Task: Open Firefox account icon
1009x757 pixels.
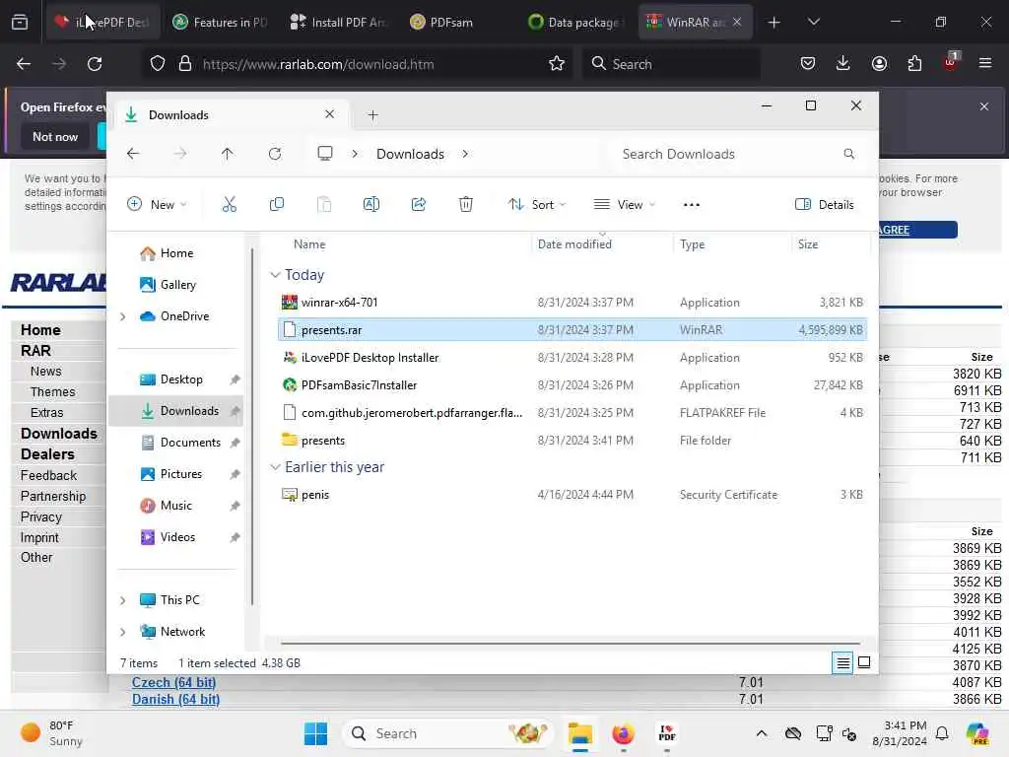Action: click(879, 63)
